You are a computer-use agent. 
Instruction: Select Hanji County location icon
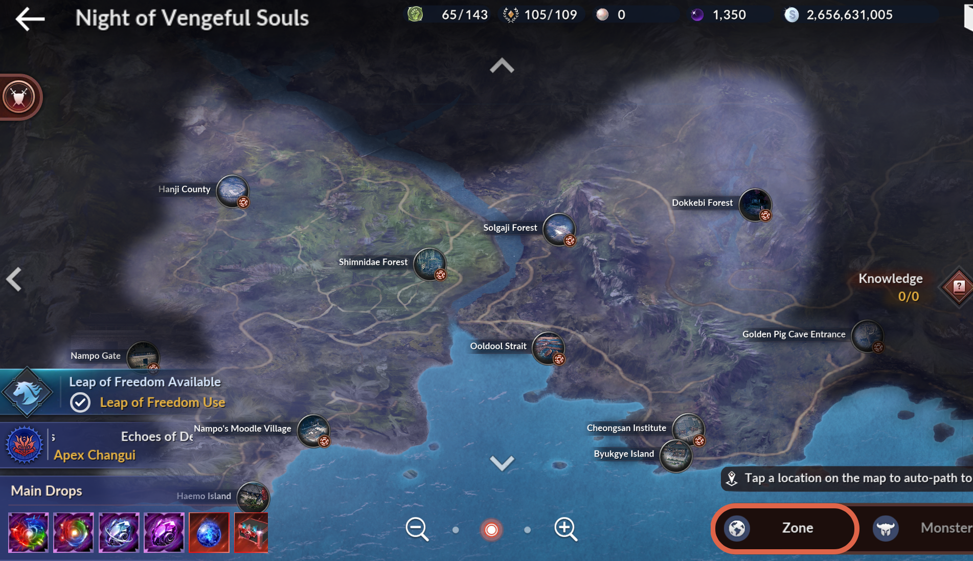click(x=233, y=191)
